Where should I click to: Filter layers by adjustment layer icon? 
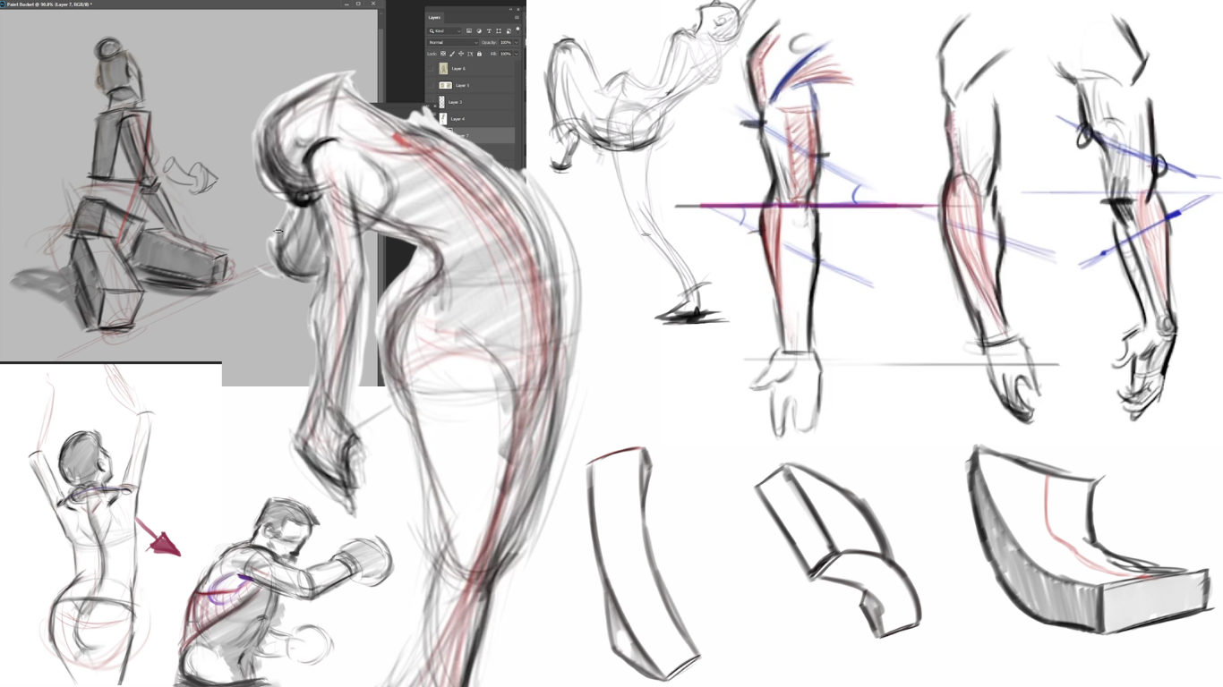(x=479, y=31)
